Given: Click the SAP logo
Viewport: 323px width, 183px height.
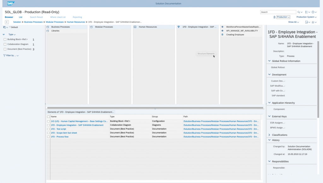Looking at the screenshot, I should pos(10,3).
